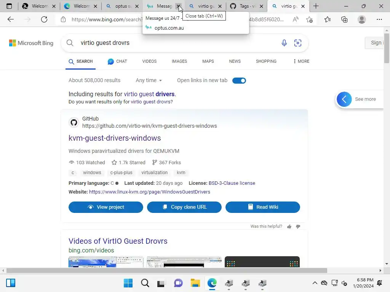Open Windows Start menu
390x292 pixels.
128,283
